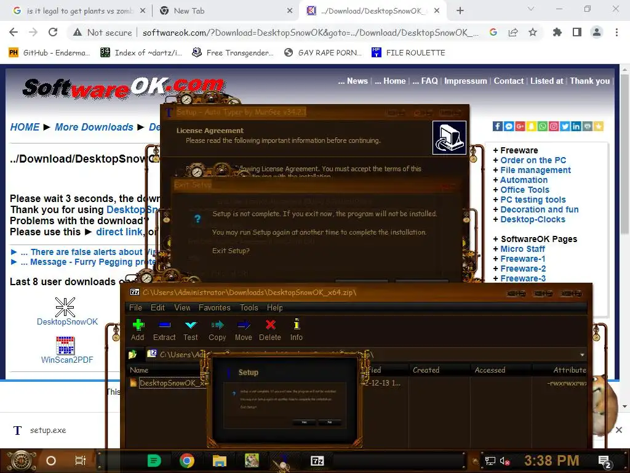Expand the 7-Zip path dropdown arrow
This screenshot has height=473, width=630.
582,355
